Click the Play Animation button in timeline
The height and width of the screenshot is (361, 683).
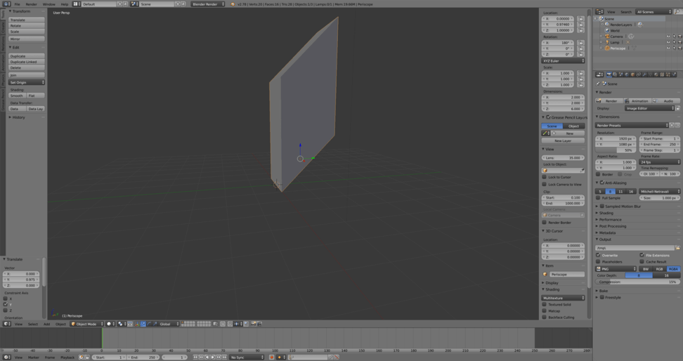tap(213, 357)
